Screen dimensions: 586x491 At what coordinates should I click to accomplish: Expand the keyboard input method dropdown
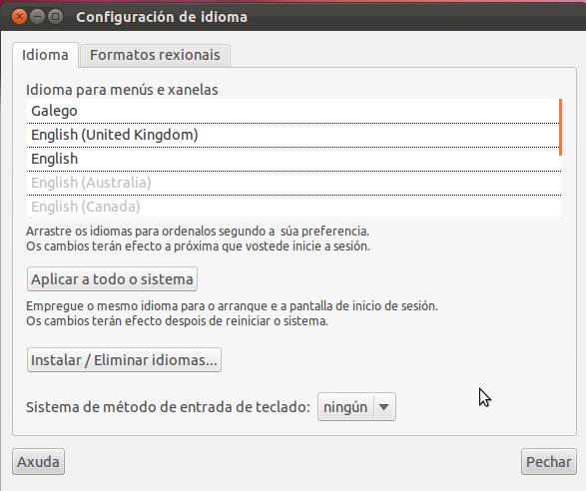356,407
